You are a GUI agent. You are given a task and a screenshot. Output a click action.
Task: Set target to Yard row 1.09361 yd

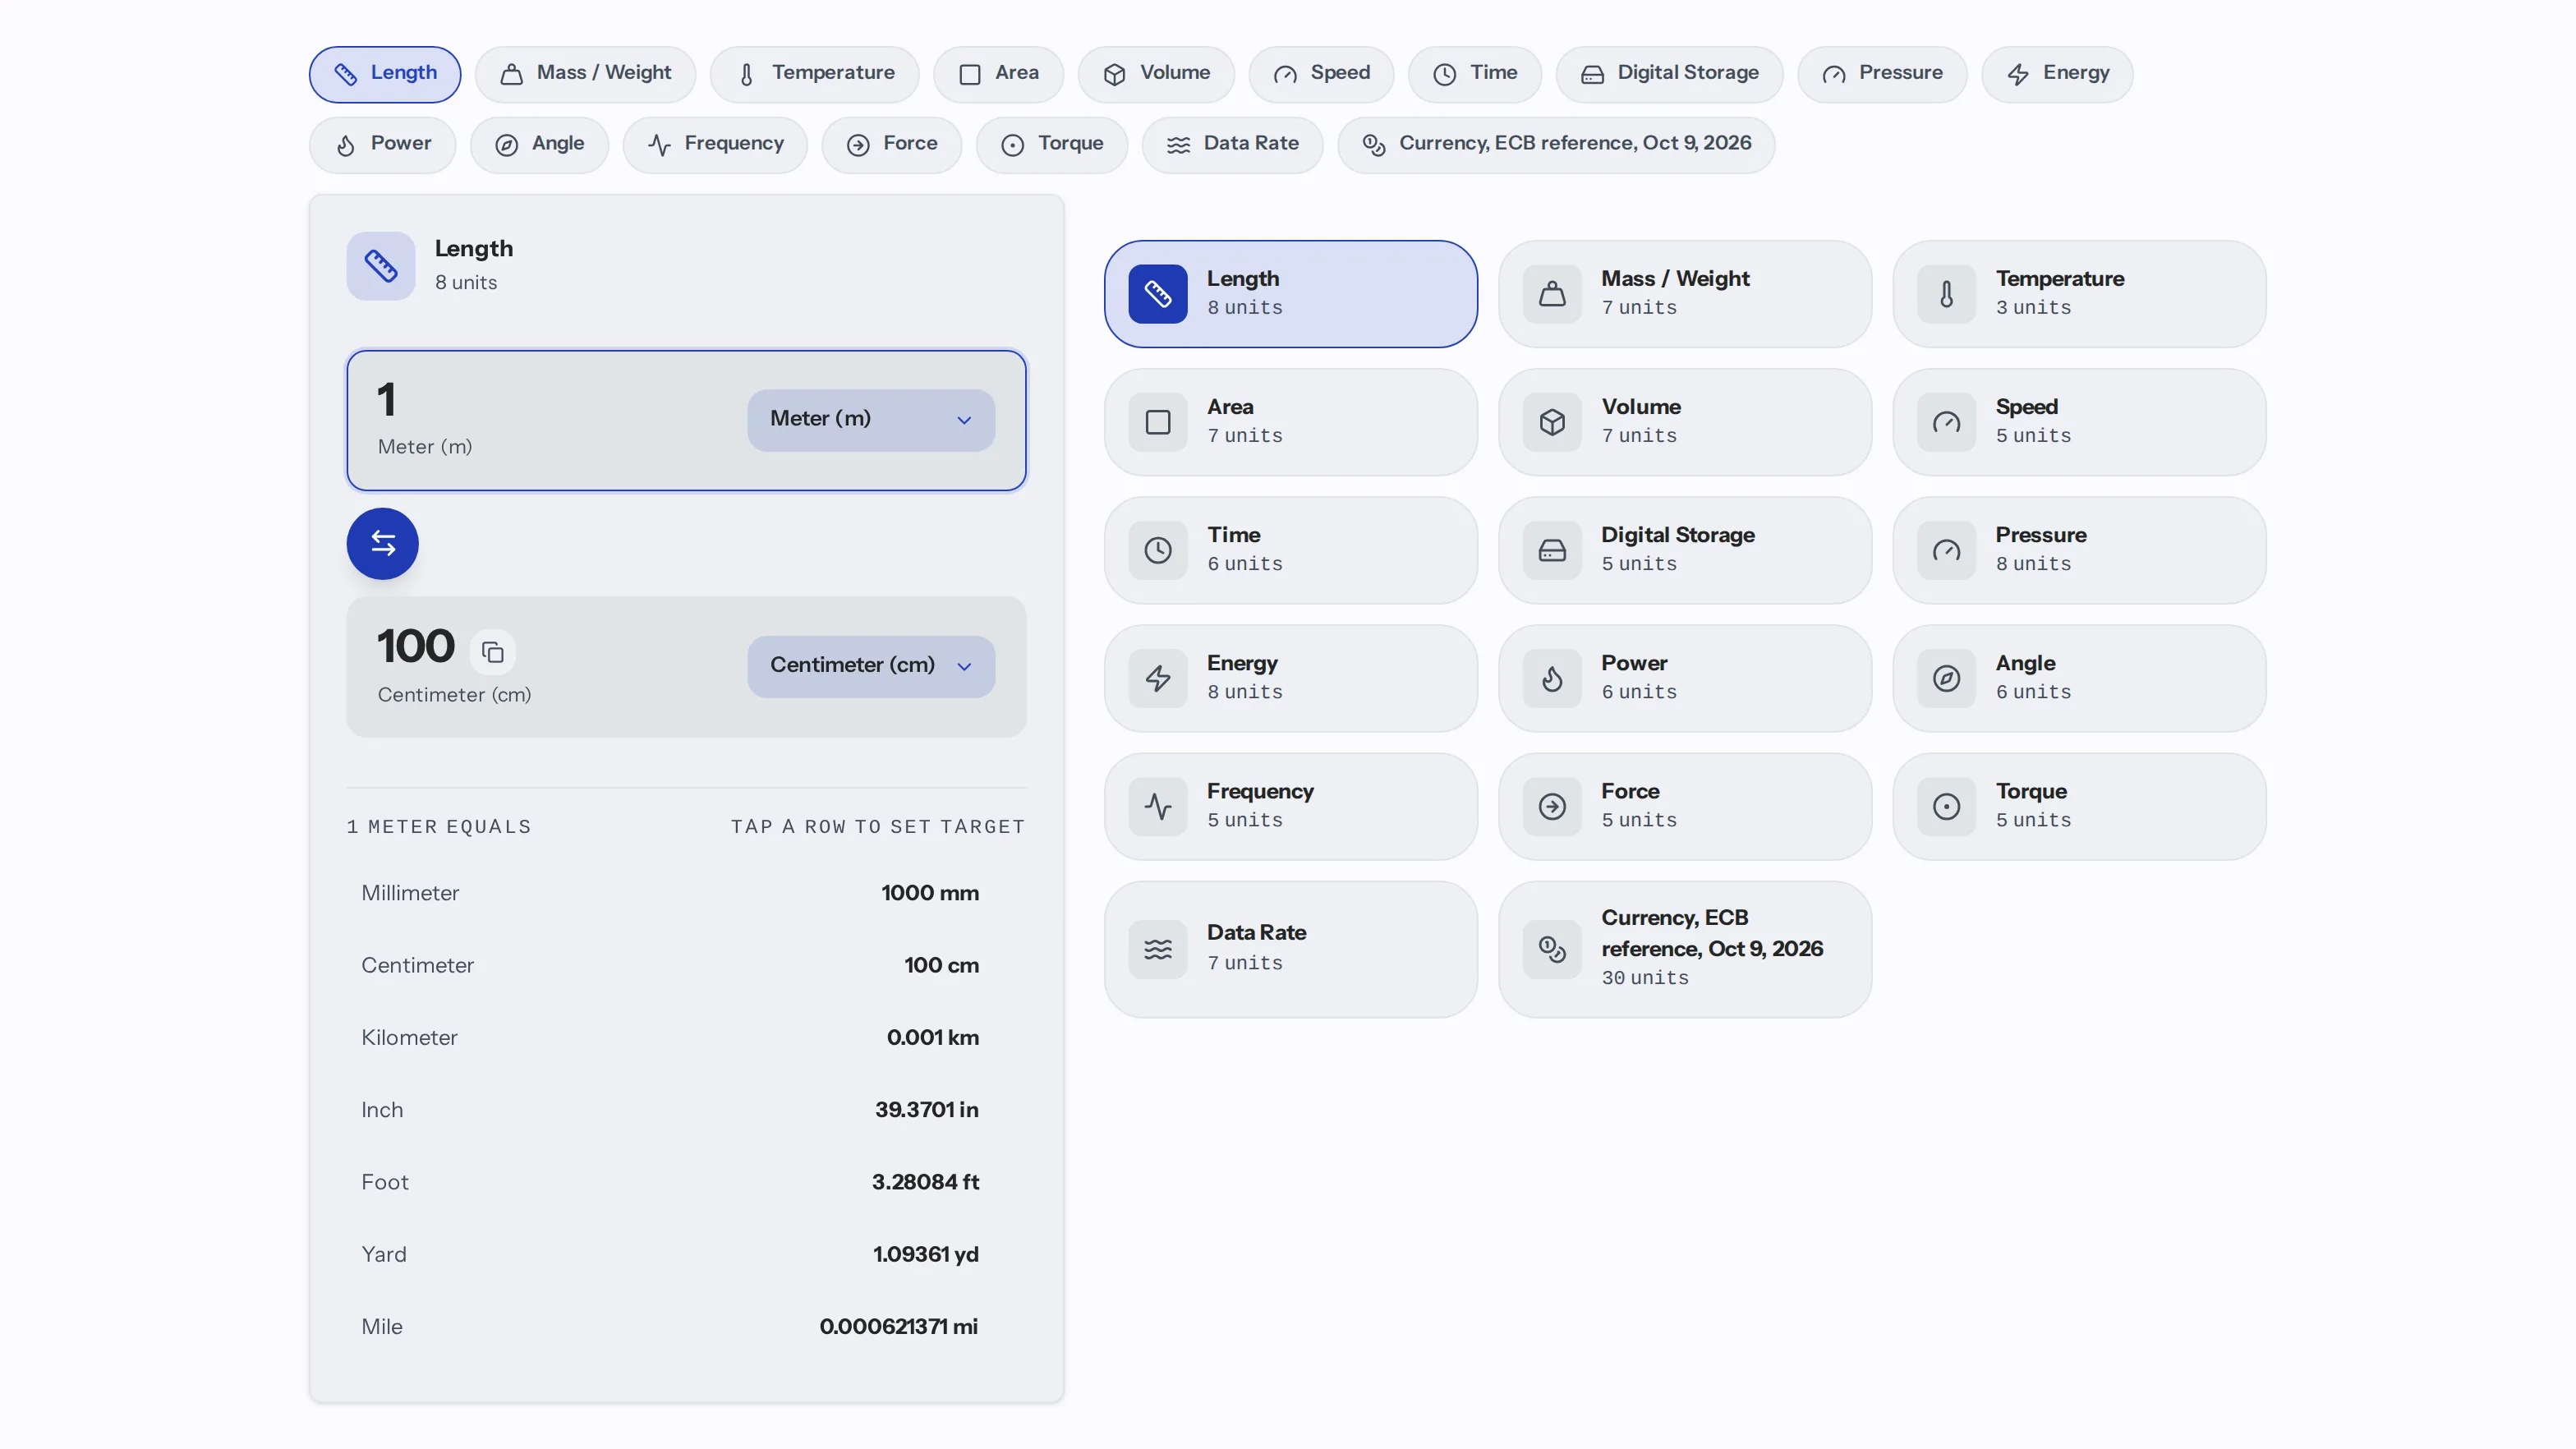point(685,1255)
